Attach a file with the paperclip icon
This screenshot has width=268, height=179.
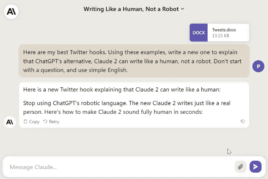(240, 167)
